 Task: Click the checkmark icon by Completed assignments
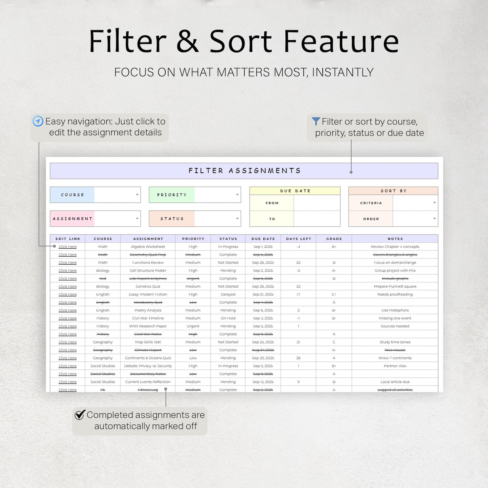click(x=80, y=415)
